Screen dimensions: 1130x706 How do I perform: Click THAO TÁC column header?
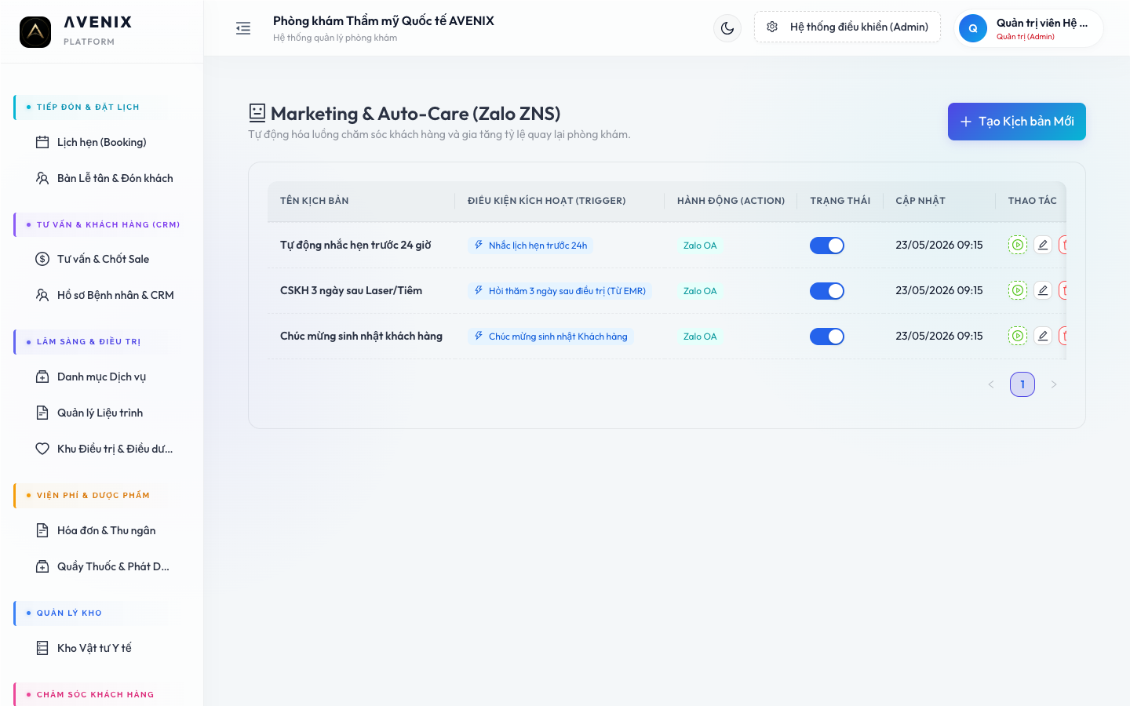(x=1033, y=201)
